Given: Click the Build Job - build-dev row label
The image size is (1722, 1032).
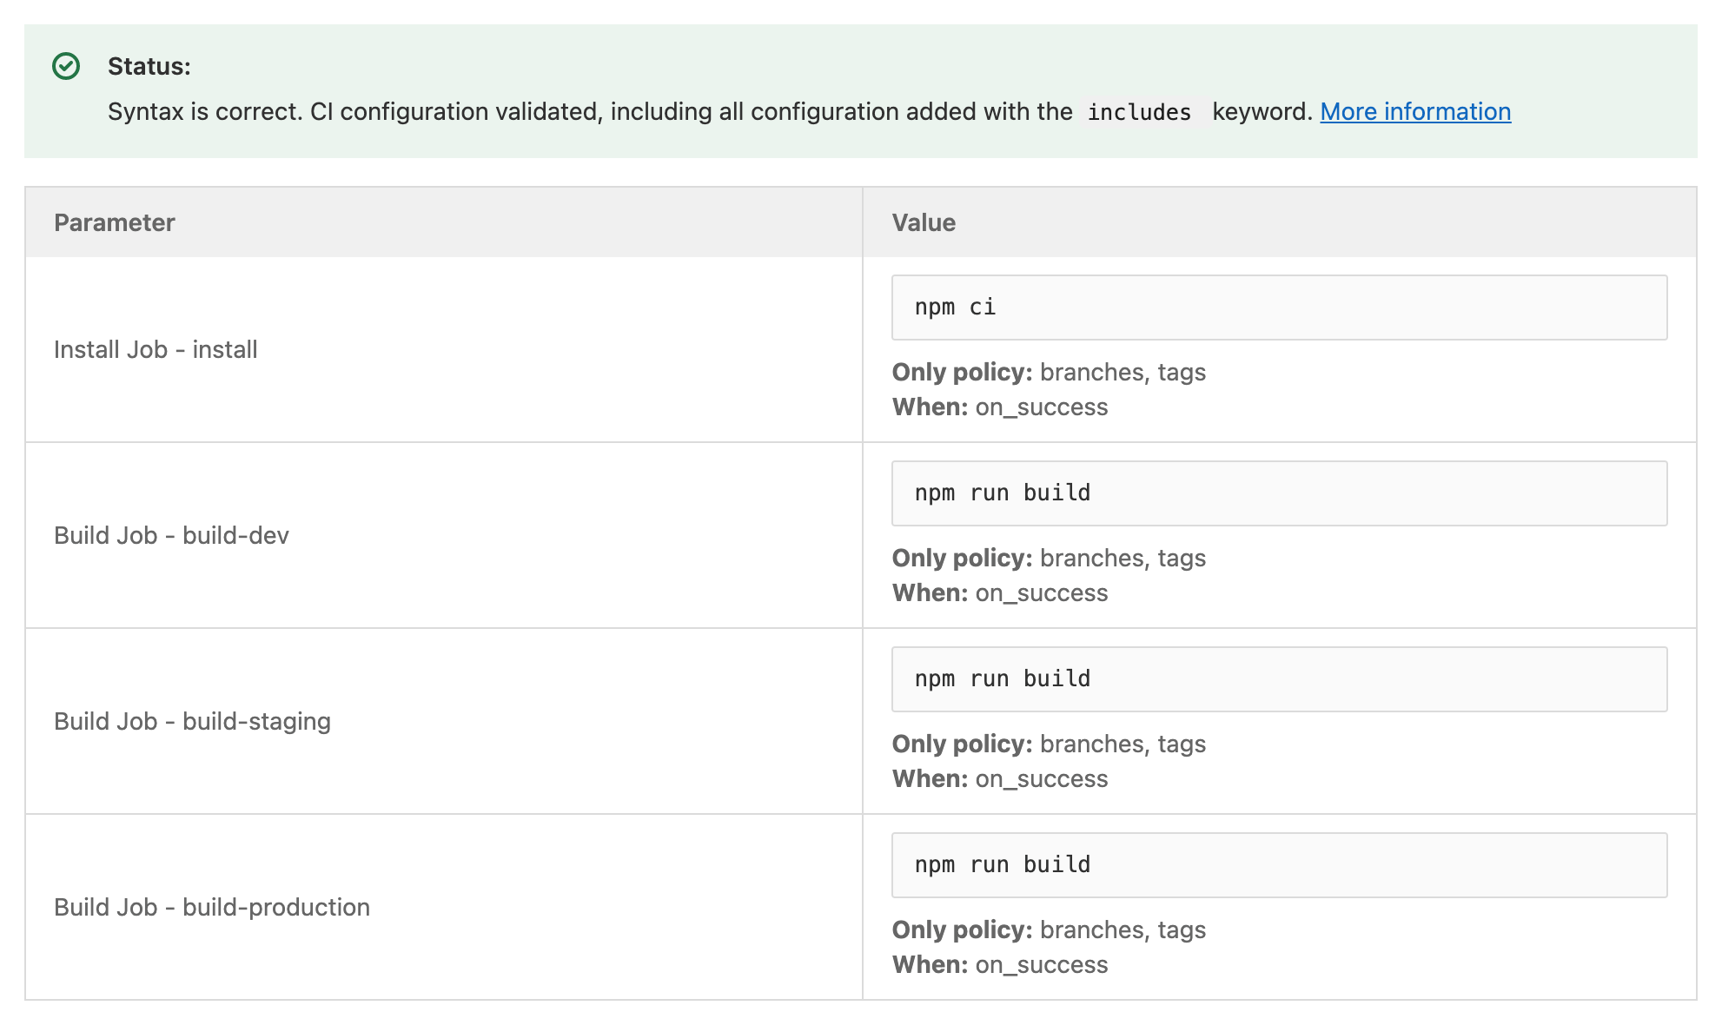Looking at the screenshot, I should click(x=173, y=535).
